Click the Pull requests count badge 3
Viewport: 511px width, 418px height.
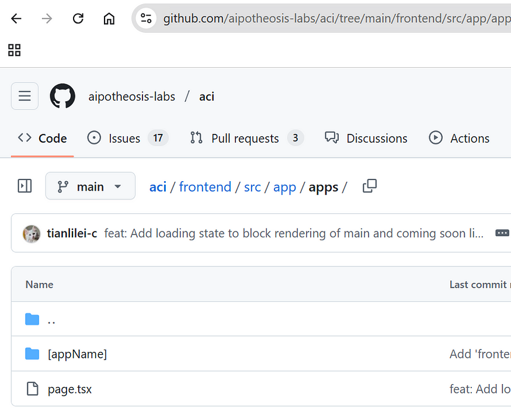[x=296, y=138]
